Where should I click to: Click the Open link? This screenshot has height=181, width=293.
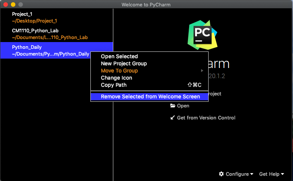[183, 106]
